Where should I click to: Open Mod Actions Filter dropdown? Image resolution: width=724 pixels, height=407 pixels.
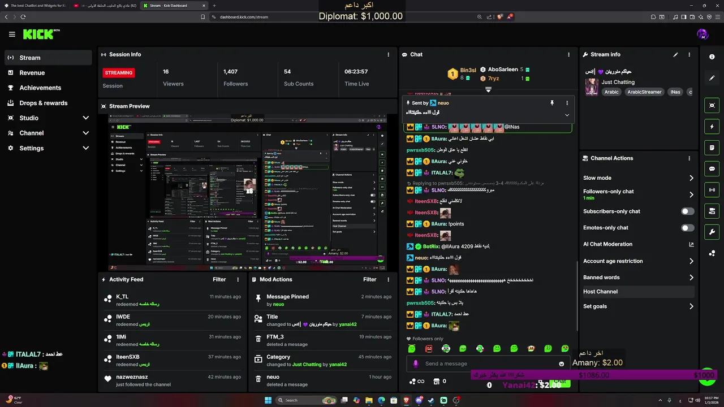pyautogui.click(x=370, y=279)
